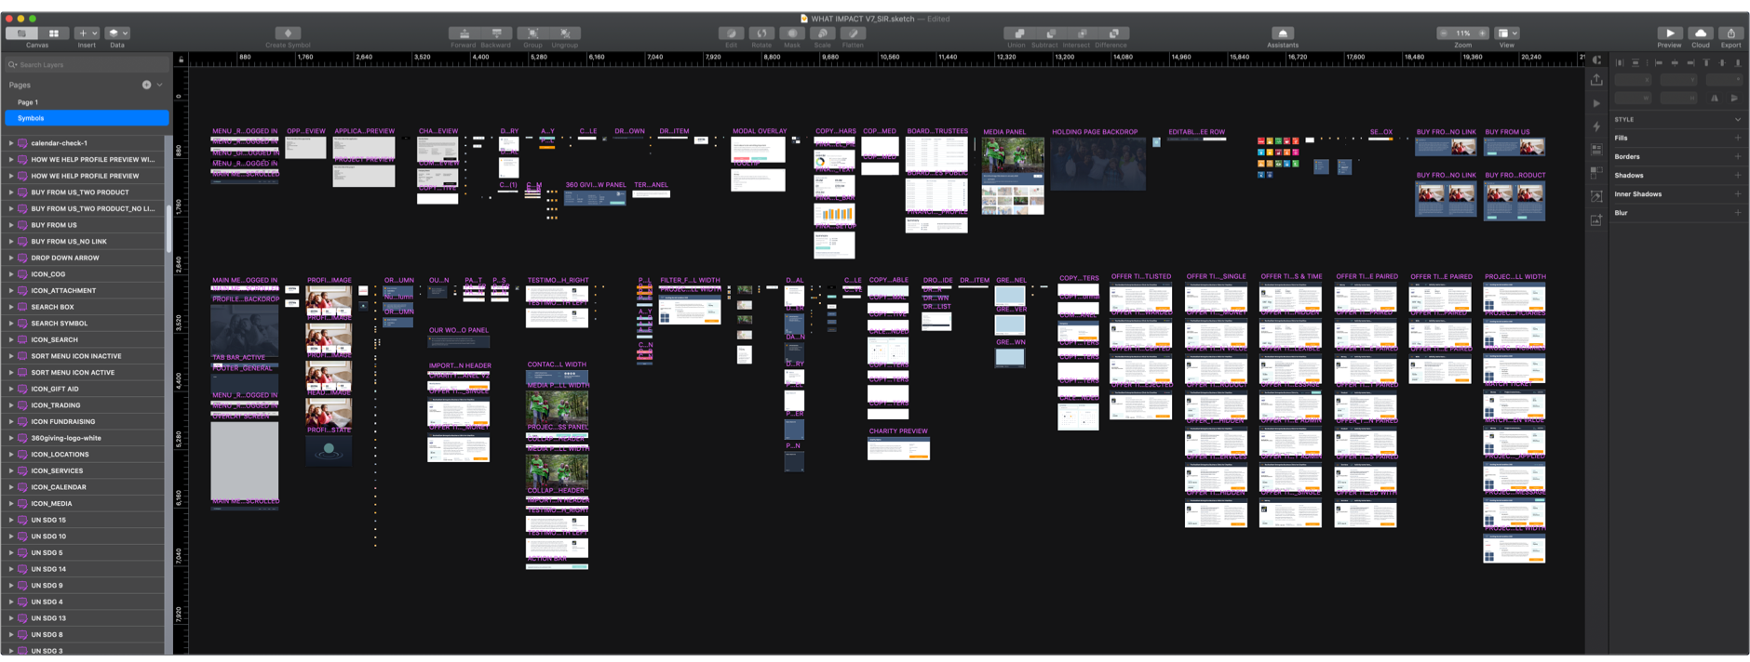Click the Backward arrange icon
The height and width of the screenshot is (662, 1750).
pyautogui.click(x=495, y=33)
